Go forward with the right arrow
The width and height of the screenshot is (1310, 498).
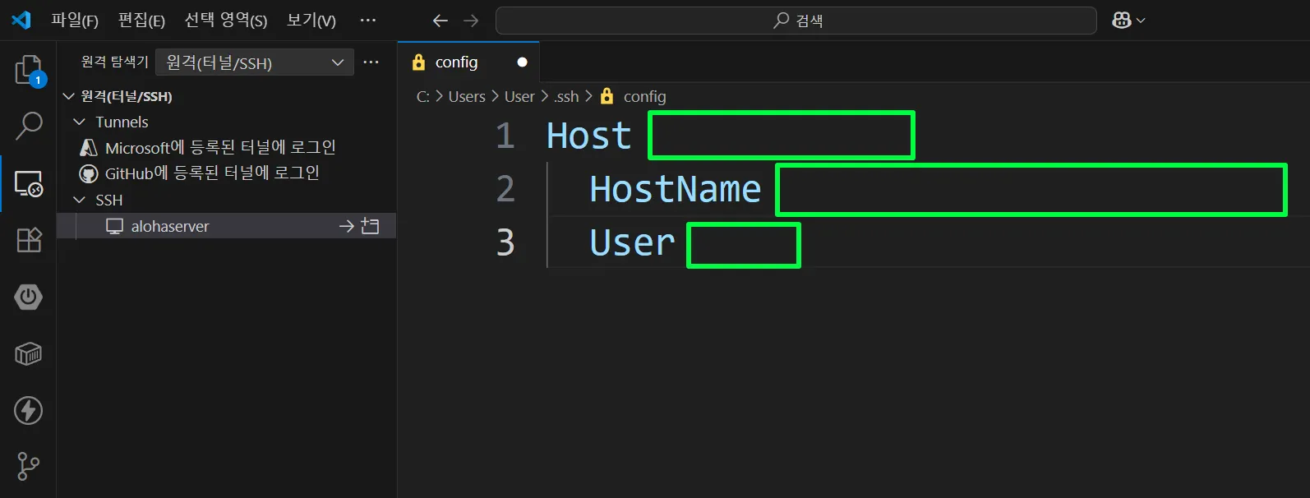pos(471,21)
